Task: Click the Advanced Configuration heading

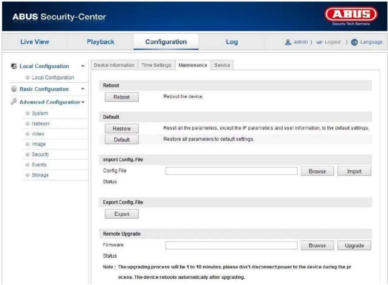Action: click(50, 102)
